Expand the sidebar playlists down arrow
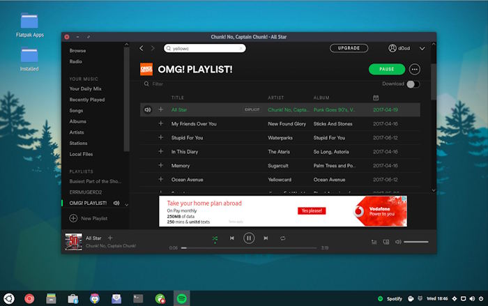 coord(126,205)
